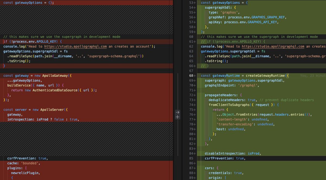Click 'origin: [' on line 89
The image size is (326, 180).
217,178
